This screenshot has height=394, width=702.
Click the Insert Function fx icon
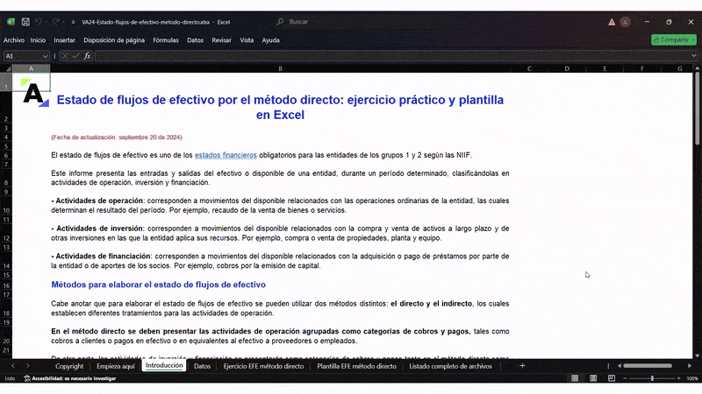[x=87, y=55]
